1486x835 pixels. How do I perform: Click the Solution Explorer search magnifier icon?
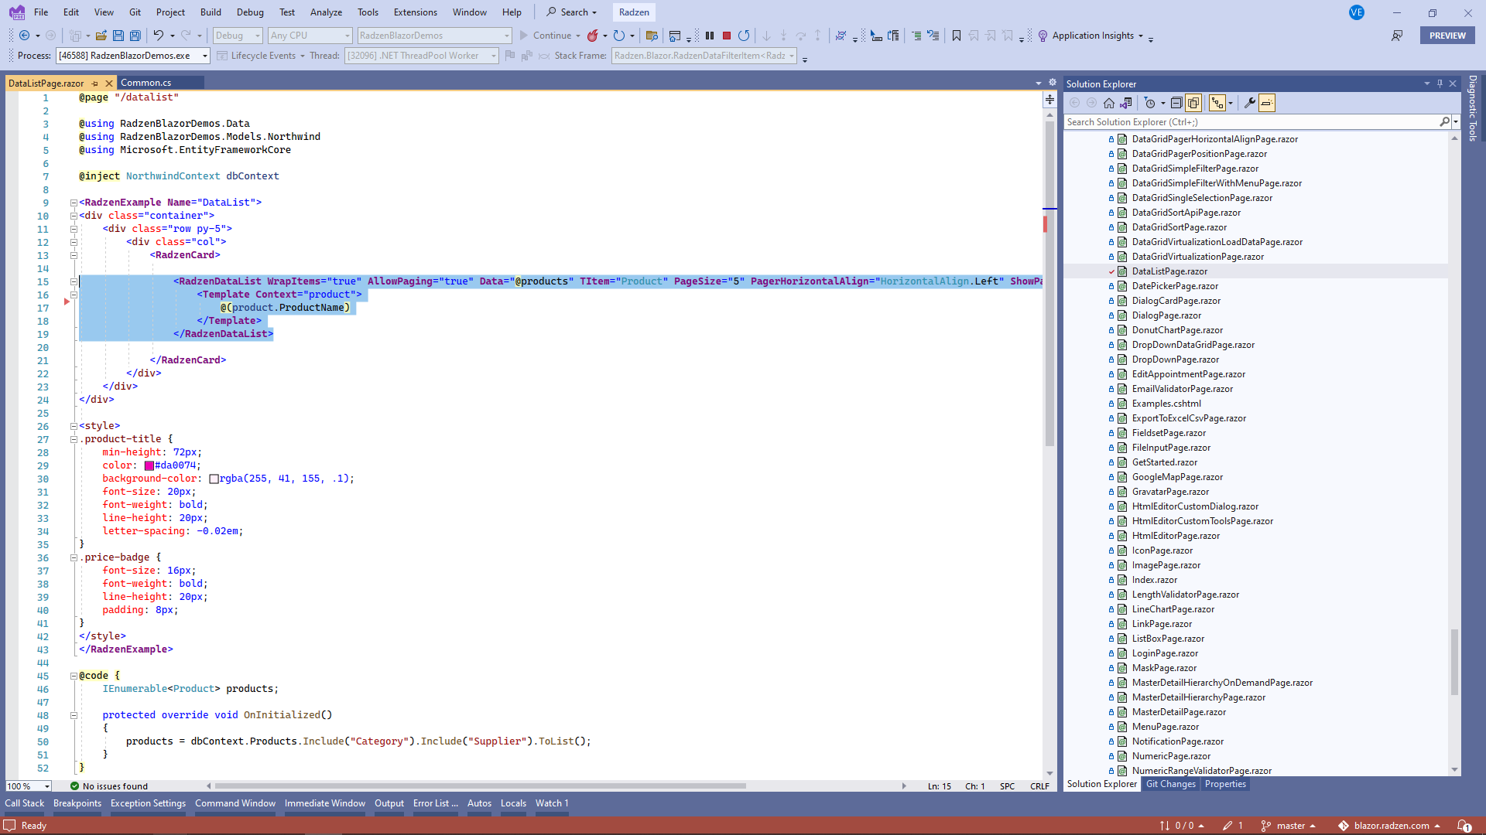pyautogui.click(x=1444, y=122)
